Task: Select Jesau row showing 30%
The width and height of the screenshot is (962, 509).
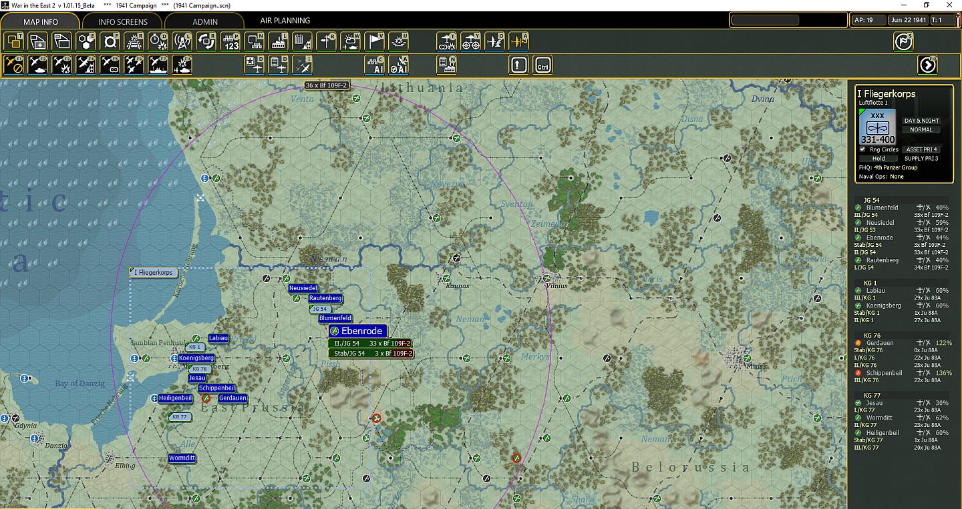Action: pyautogui.click(x=902, y=403)
